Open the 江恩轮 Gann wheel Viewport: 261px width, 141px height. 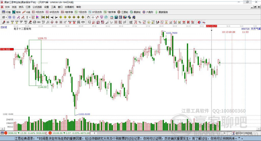coord(123,12)
